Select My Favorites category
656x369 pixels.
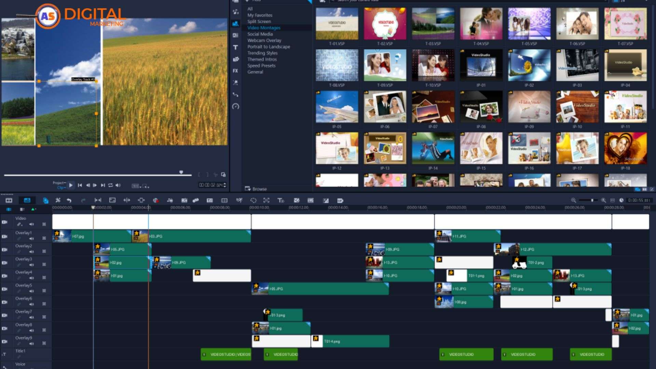(x=260, y=15)
